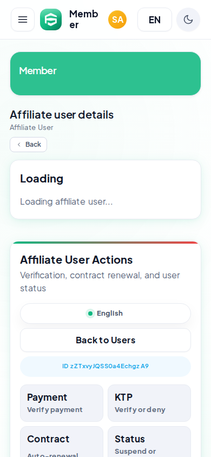Click the Affiliate user details heading

(62, 115)
